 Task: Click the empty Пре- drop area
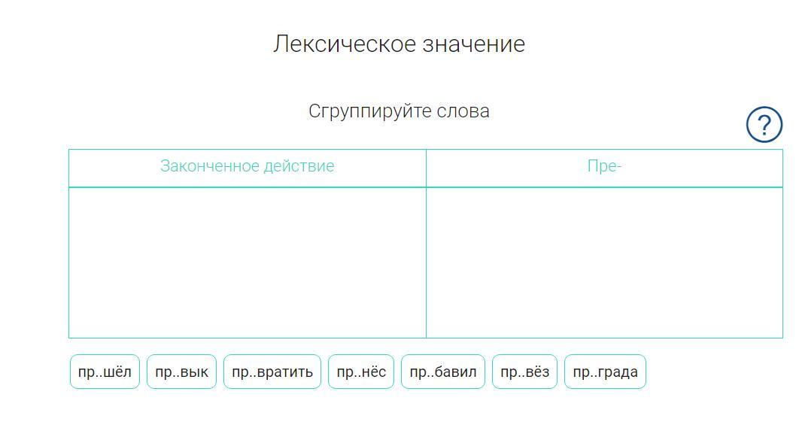pyautogui.click(x=604, y=263)
